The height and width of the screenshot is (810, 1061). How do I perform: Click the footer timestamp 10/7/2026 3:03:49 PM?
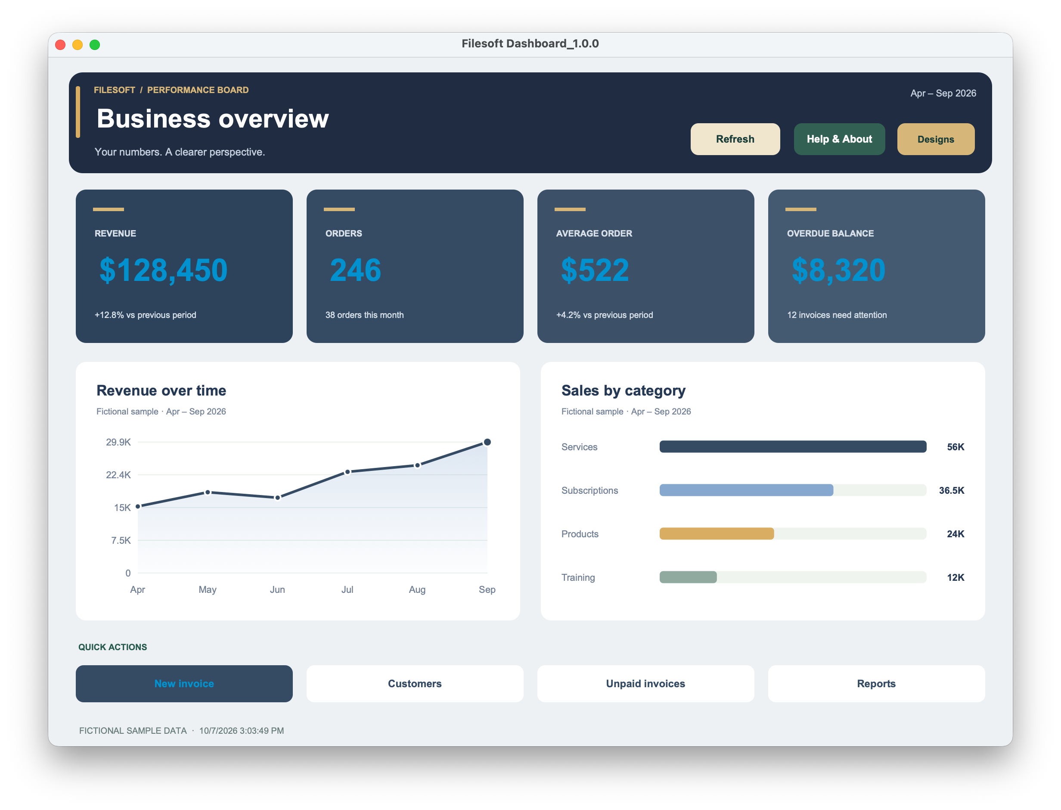pos(242,730)
